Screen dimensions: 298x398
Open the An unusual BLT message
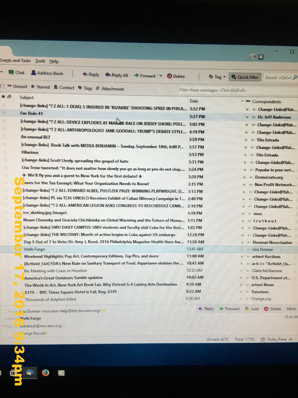35,137
